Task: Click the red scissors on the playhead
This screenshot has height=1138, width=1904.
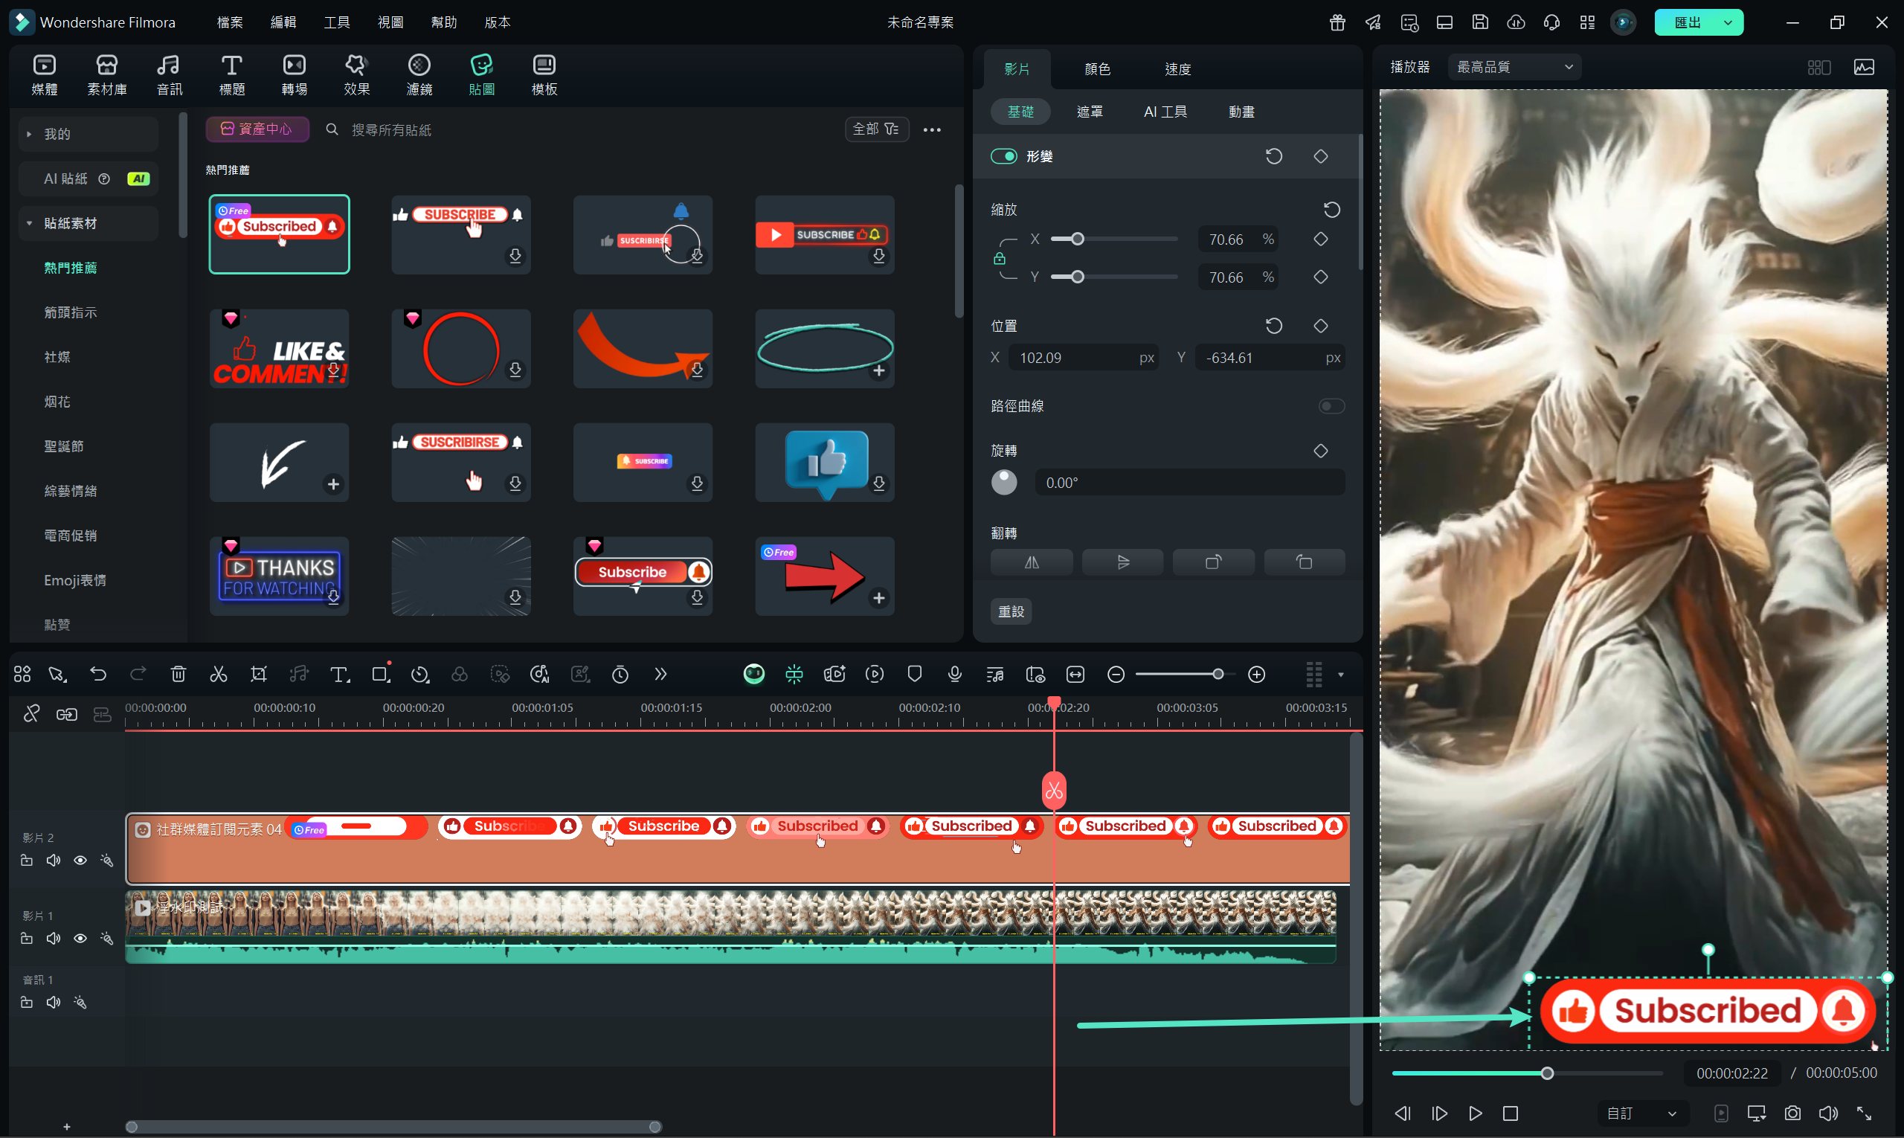Action: click(x=1055, y=791)
